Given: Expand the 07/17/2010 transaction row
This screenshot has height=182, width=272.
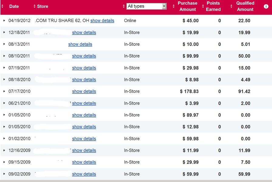Looking at the screenshot, I should (4, 91).
